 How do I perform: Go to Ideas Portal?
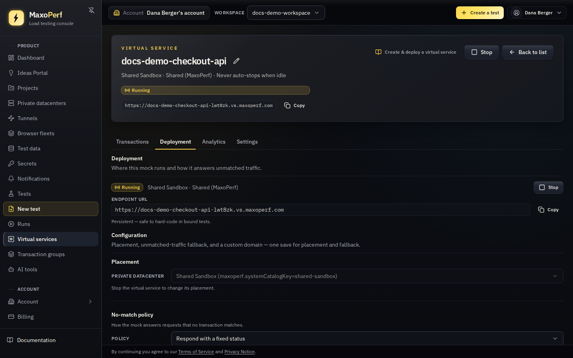click(51, 73)
